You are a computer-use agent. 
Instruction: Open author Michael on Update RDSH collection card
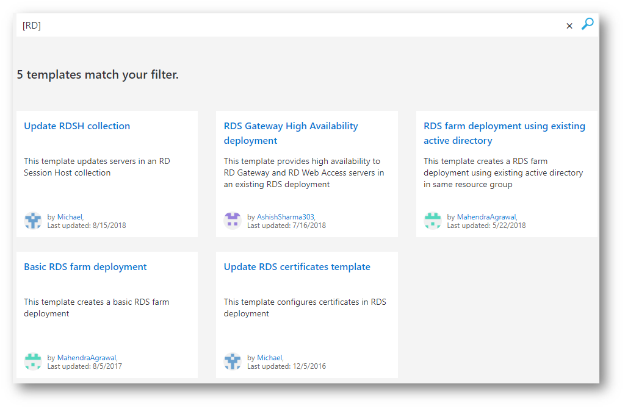[70, 217]
